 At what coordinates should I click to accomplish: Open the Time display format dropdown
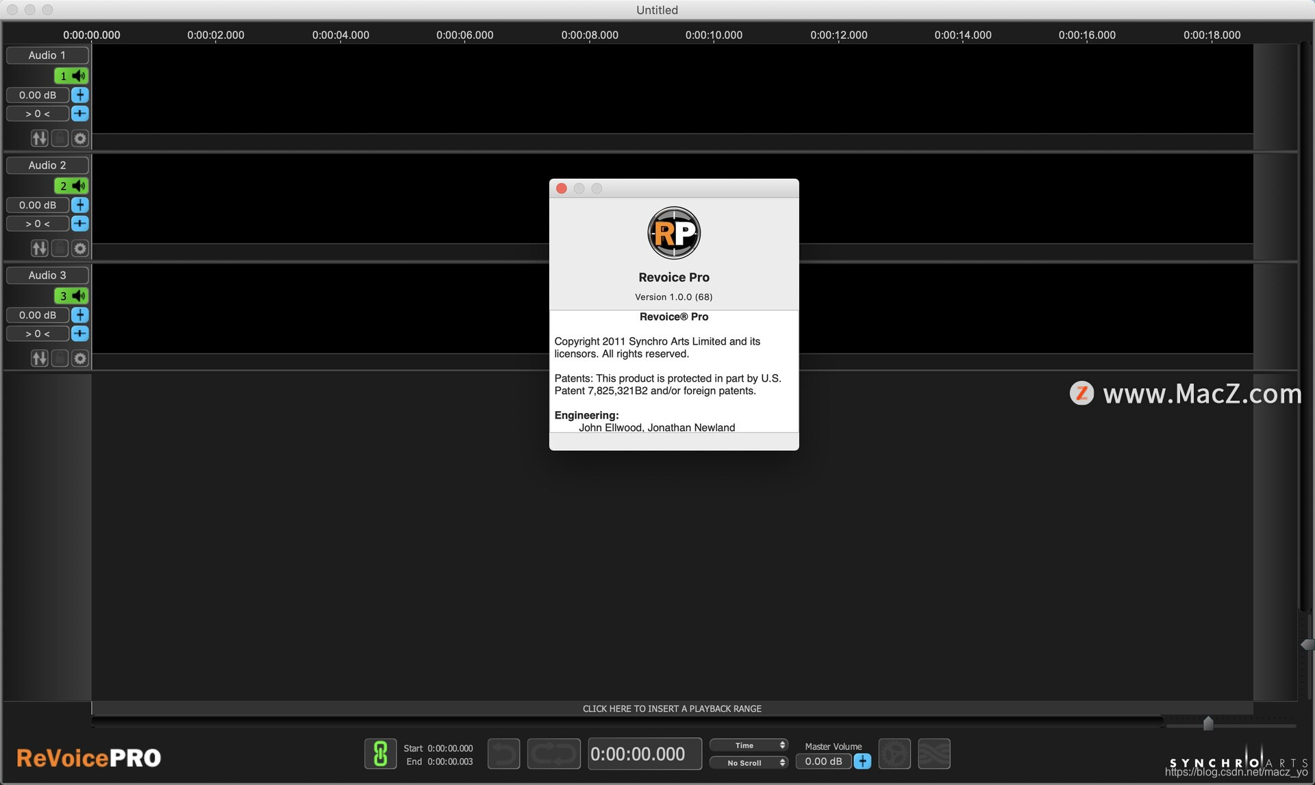[749, 745]
